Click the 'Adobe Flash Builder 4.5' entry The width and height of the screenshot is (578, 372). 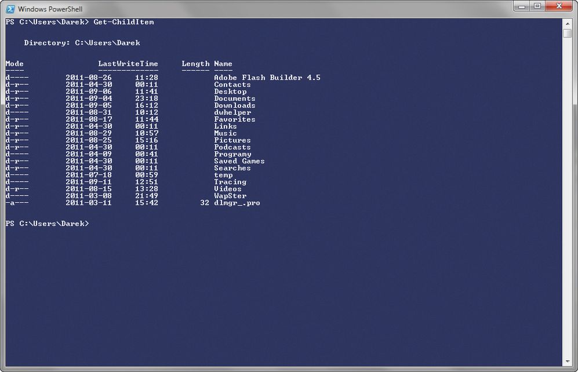click(267, 78)
